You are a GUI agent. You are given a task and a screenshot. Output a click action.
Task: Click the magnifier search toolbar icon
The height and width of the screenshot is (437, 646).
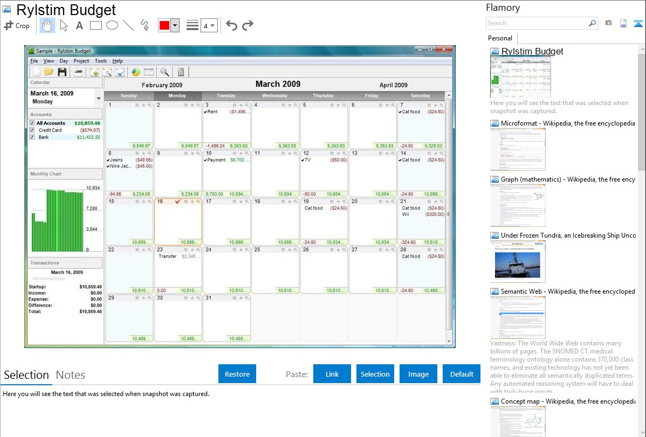[x=164, y=72]
